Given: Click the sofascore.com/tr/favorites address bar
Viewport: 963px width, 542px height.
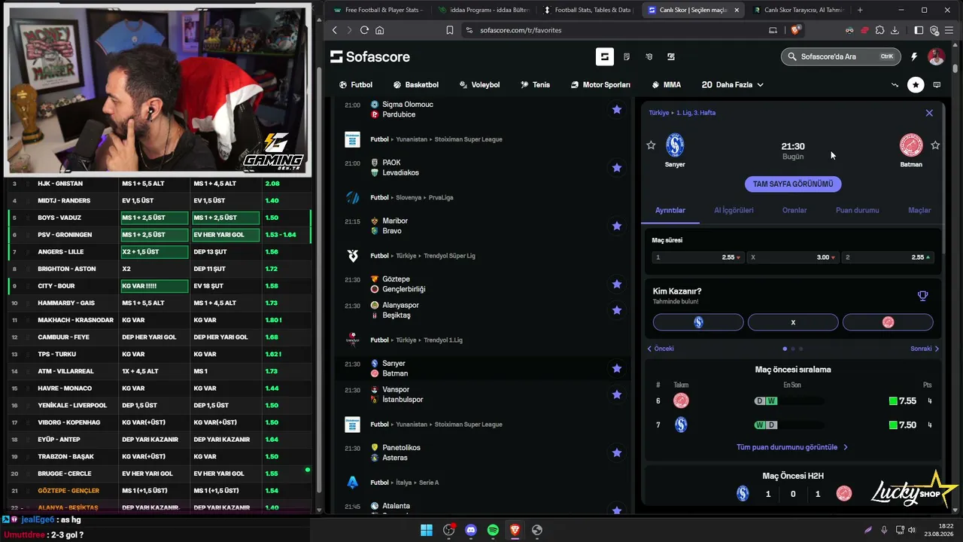Looking at the screenshot, I should click(x=521, y=30).
